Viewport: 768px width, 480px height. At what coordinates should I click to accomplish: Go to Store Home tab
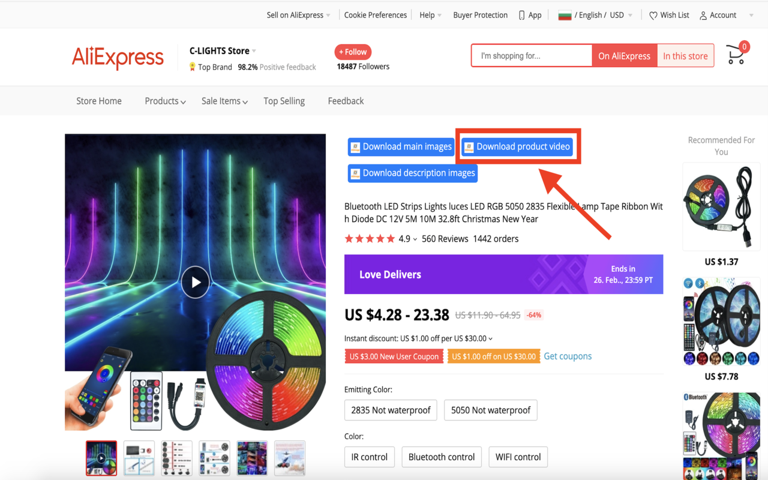coord(99,101)
